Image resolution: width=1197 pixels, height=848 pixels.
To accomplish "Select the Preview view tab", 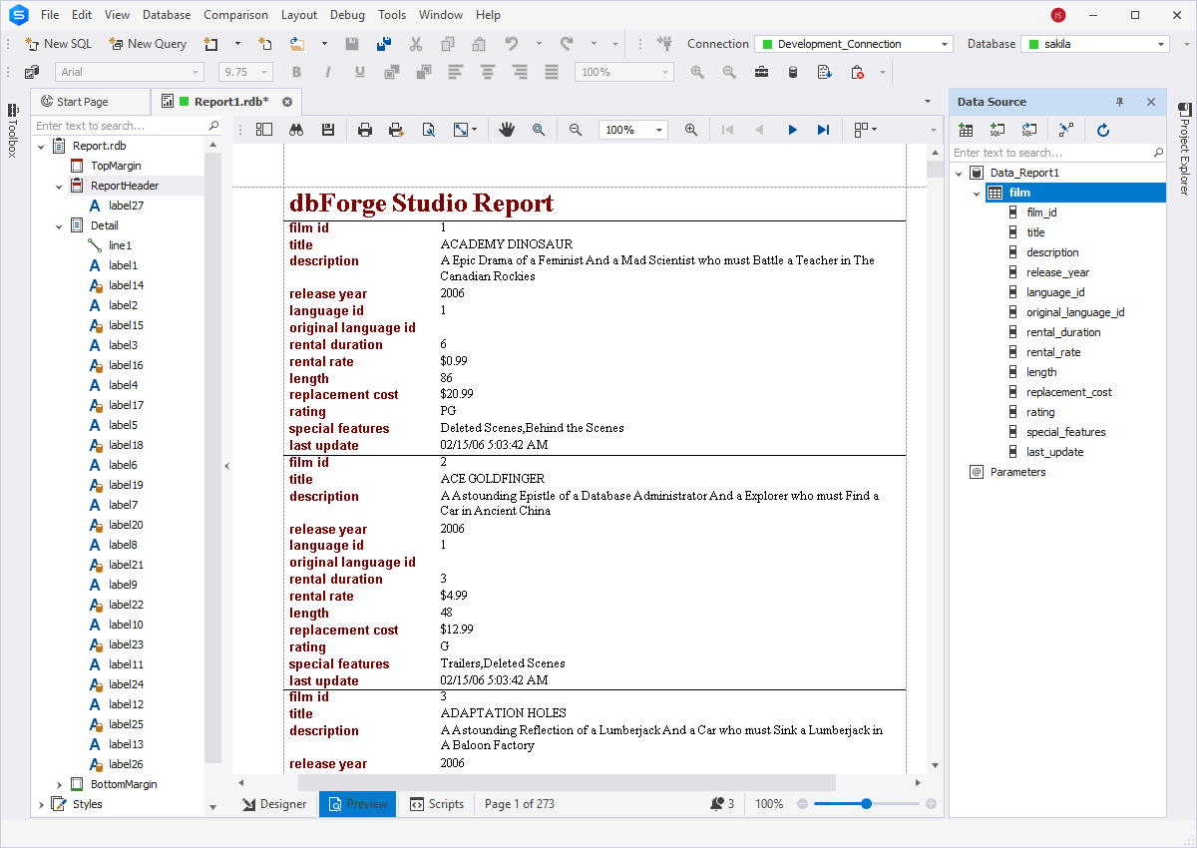I will (x=357, y=804).
